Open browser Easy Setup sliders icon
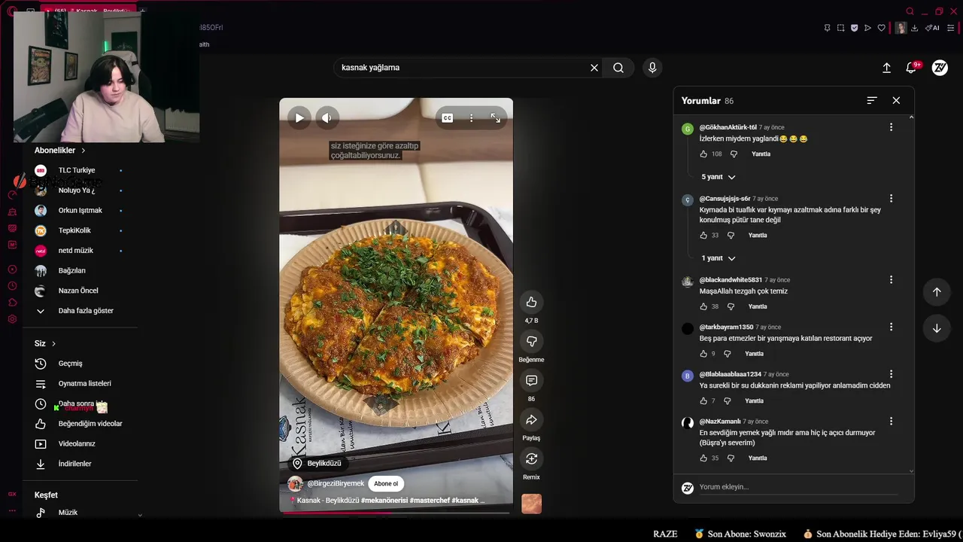 950,28
